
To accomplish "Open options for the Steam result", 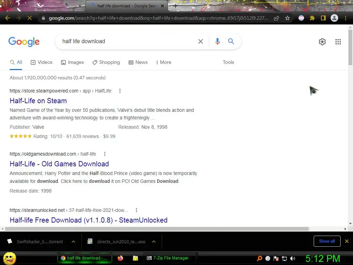I will click(x=120, y=91).
